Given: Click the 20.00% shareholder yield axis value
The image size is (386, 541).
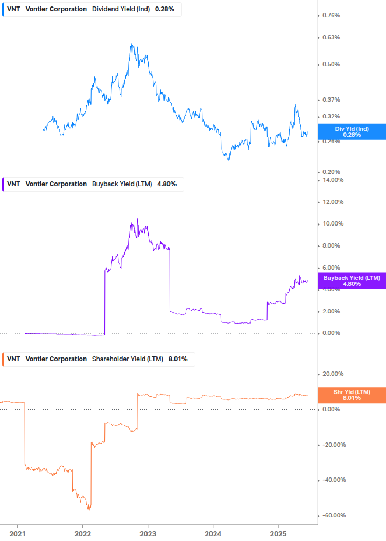Looking at the screenshot, I should (x=333, y=374).
